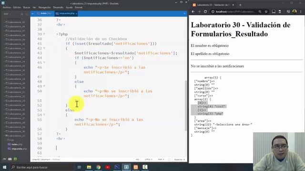Bookmark this page with the star icon

pos(266,11)
